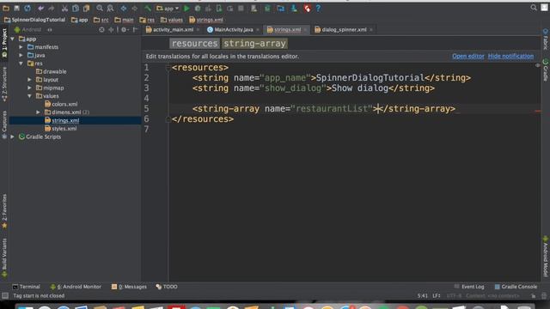The width and height of the screenshot is (550, 309).
Task: Click the Replace icon in toolbar
Action: (110, 8)
